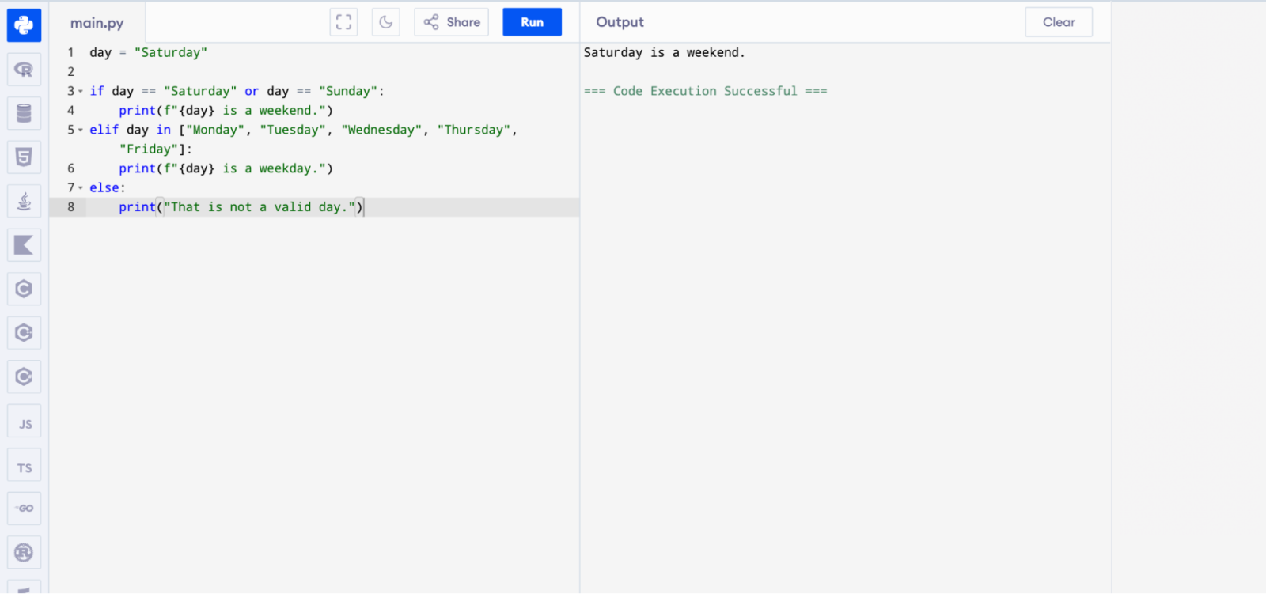Click output line "Saturday is a weekend."
This screenshot has width=1266, height=594.
coord(665,52)
